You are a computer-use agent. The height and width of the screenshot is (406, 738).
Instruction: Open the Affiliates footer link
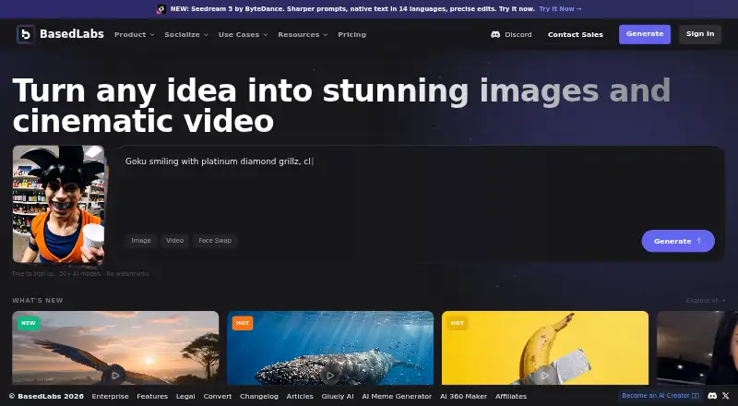pos(511,396)
